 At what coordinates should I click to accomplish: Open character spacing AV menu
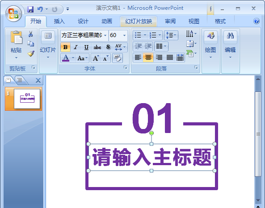(120, 47)
